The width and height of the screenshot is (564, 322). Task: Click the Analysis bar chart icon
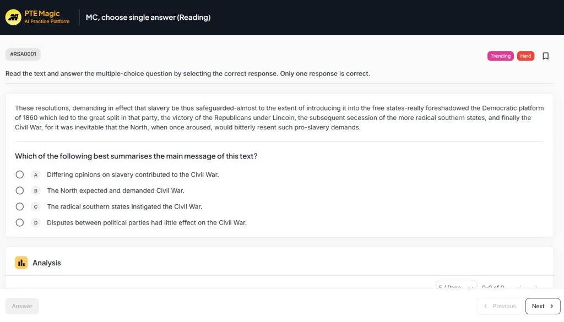pos(21,263)
